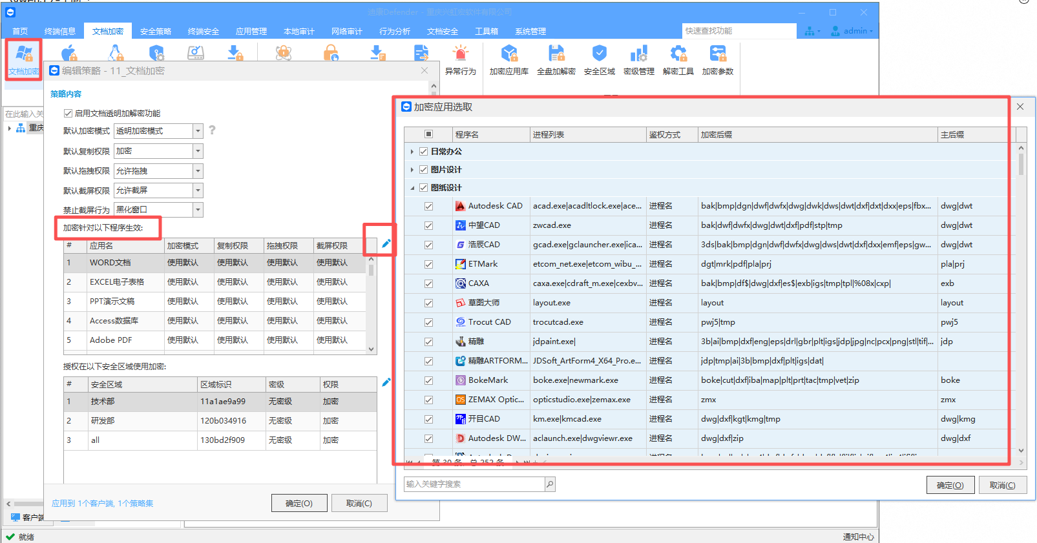
Task: Open the Apple Mac encryption toolbar icon
Action: coord(69,54)
